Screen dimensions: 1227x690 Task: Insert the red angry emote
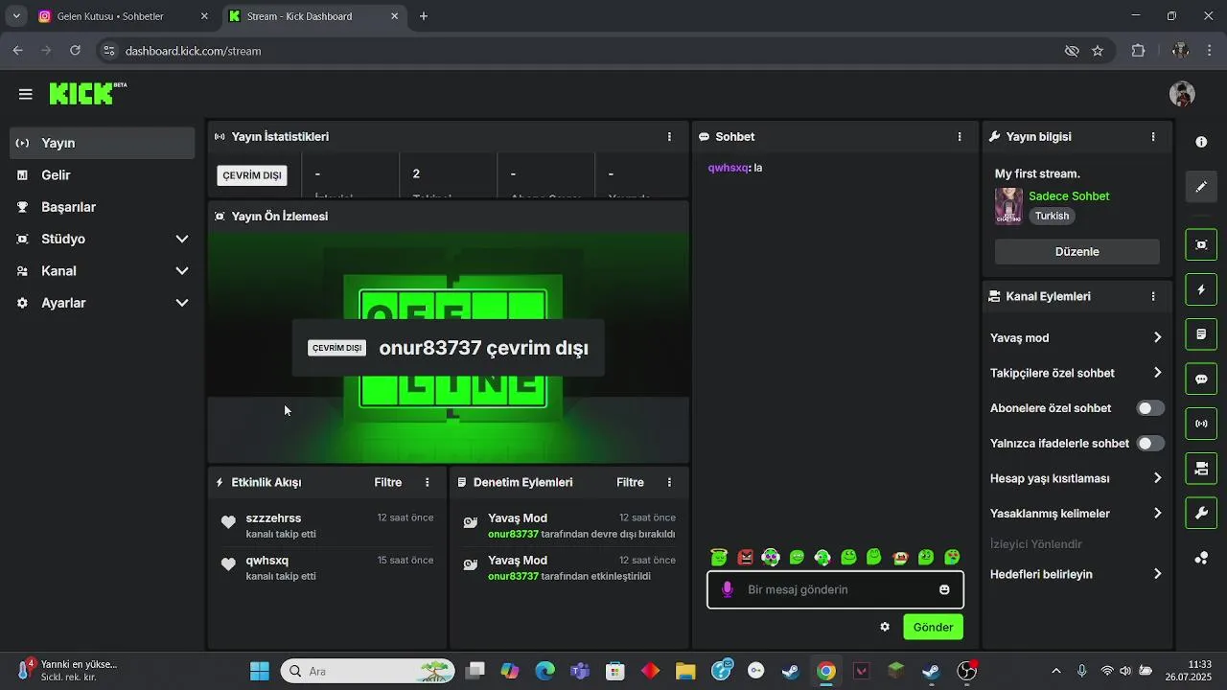click(x=745, y=557)
